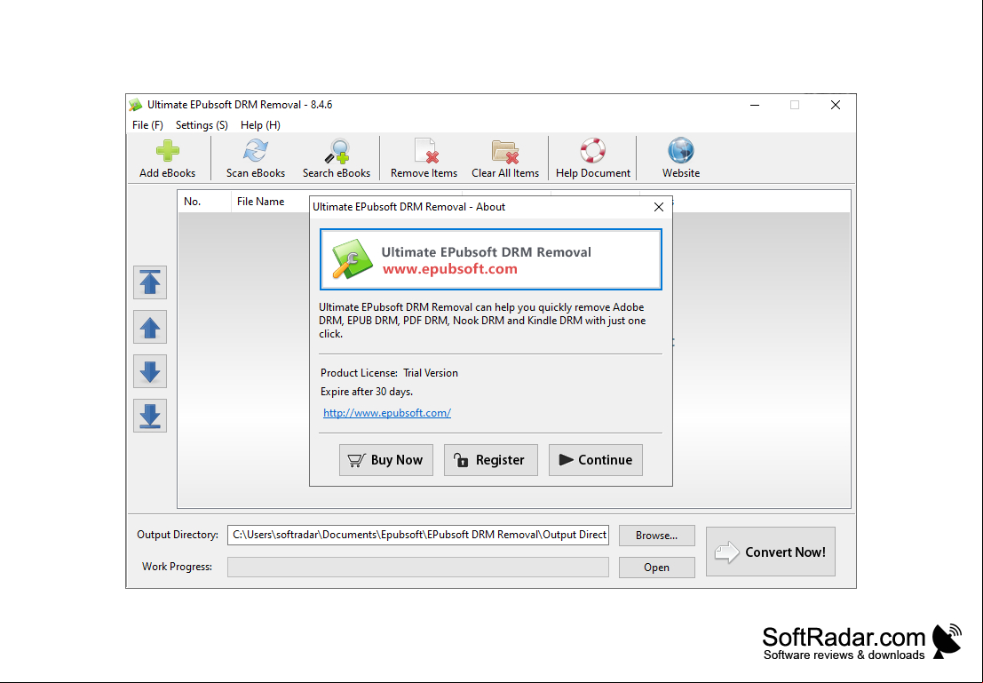Screen dimensions: 983x683
Task: Click the Add eBooks toolbar icon
Action: [168, 151]
